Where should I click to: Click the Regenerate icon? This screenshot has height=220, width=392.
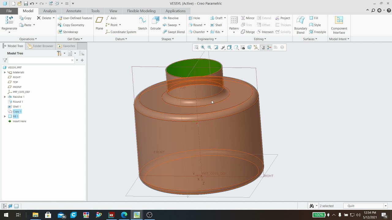(9, 20)
